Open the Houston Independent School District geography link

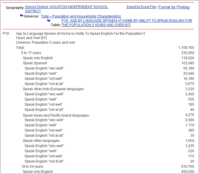(x=67, y=9)
